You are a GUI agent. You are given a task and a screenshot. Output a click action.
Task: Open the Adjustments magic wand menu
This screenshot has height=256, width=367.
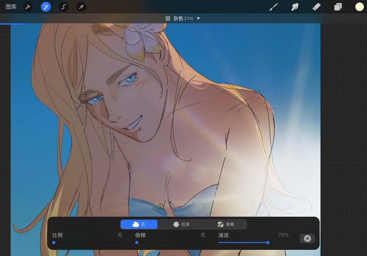[x=46, y=7]
